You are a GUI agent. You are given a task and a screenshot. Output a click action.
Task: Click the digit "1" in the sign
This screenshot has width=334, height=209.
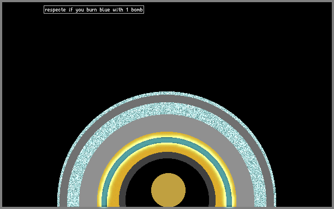(127, 10)
